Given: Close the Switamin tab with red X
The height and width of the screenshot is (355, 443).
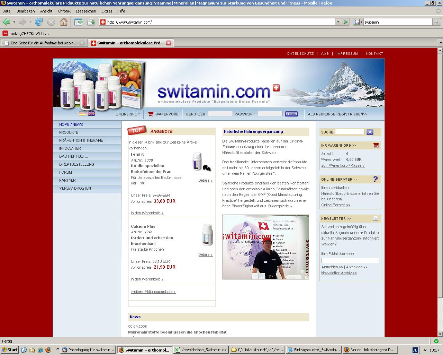Looking at the screenshot, I should click(169, 43).
